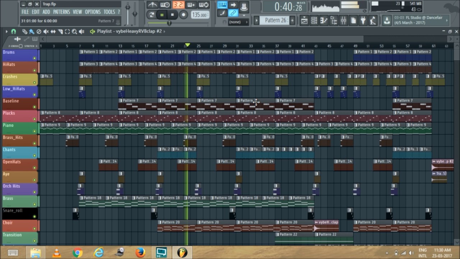Open first Pattern 20 clip menu on Choir
Viewport: 460px width, 259px height.
[160, 222]
